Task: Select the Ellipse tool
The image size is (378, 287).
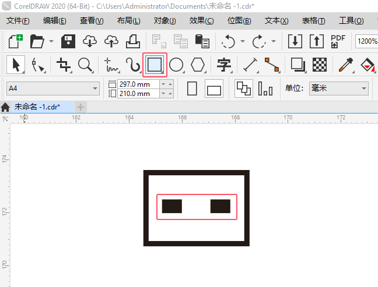Action: pyautogui.click(x=176, y=65)
